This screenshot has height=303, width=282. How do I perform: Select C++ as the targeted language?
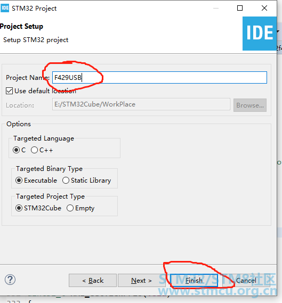click(34, 150)
